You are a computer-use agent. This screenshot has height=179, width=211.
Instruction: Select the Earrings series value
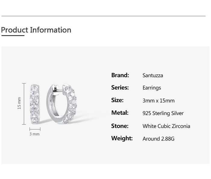pyautogui.click(x=152, y=88)
